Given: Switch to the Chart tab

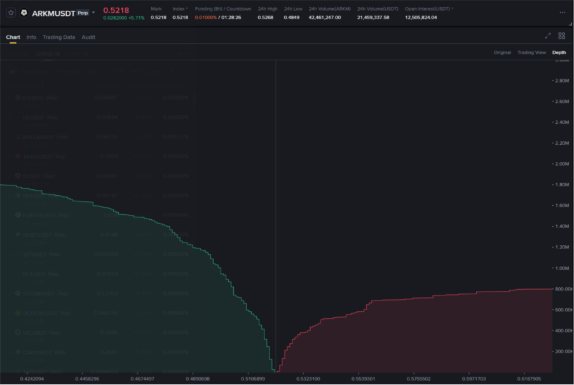Looking at the screenshot, I should 13,37.
